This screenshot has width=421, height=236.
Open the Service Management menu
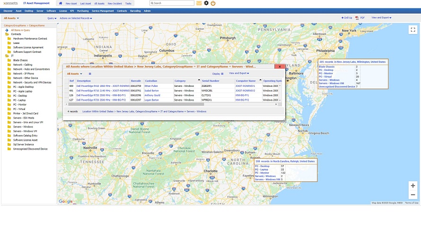click(103, 10)
